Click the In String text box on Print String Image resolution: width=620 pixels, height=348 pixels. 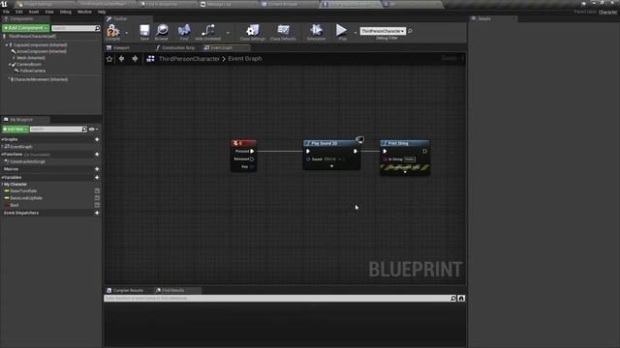(x=409, y=159)
